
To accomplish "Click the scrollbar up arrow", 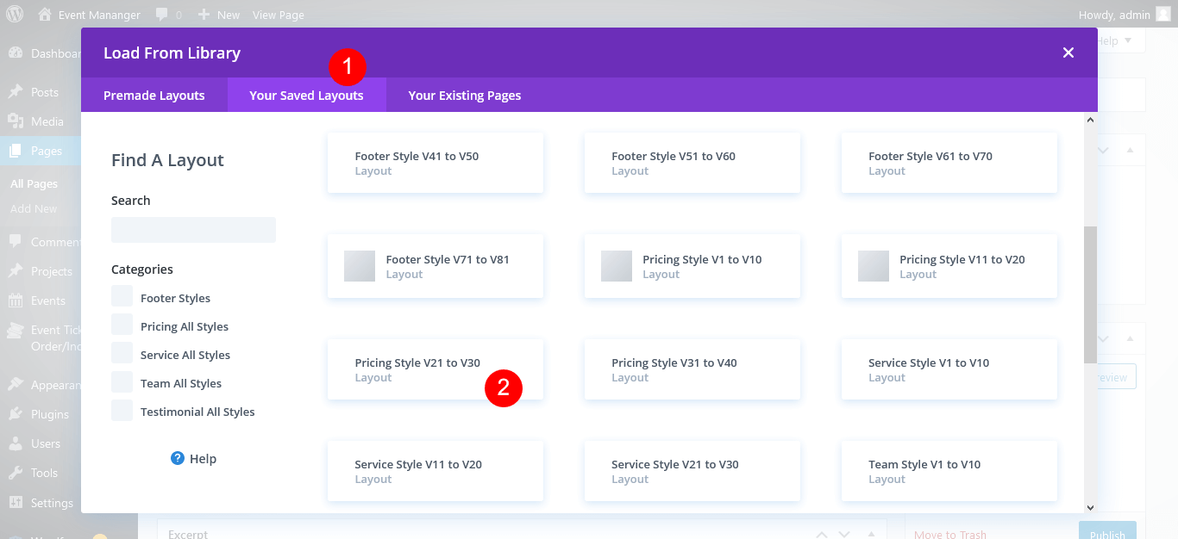I will tap(1090, 121).
